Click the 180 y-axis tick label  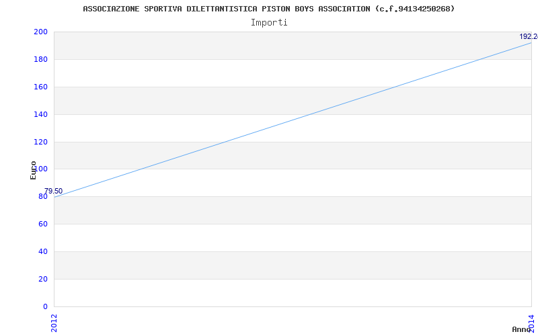(x=40, y=59)
